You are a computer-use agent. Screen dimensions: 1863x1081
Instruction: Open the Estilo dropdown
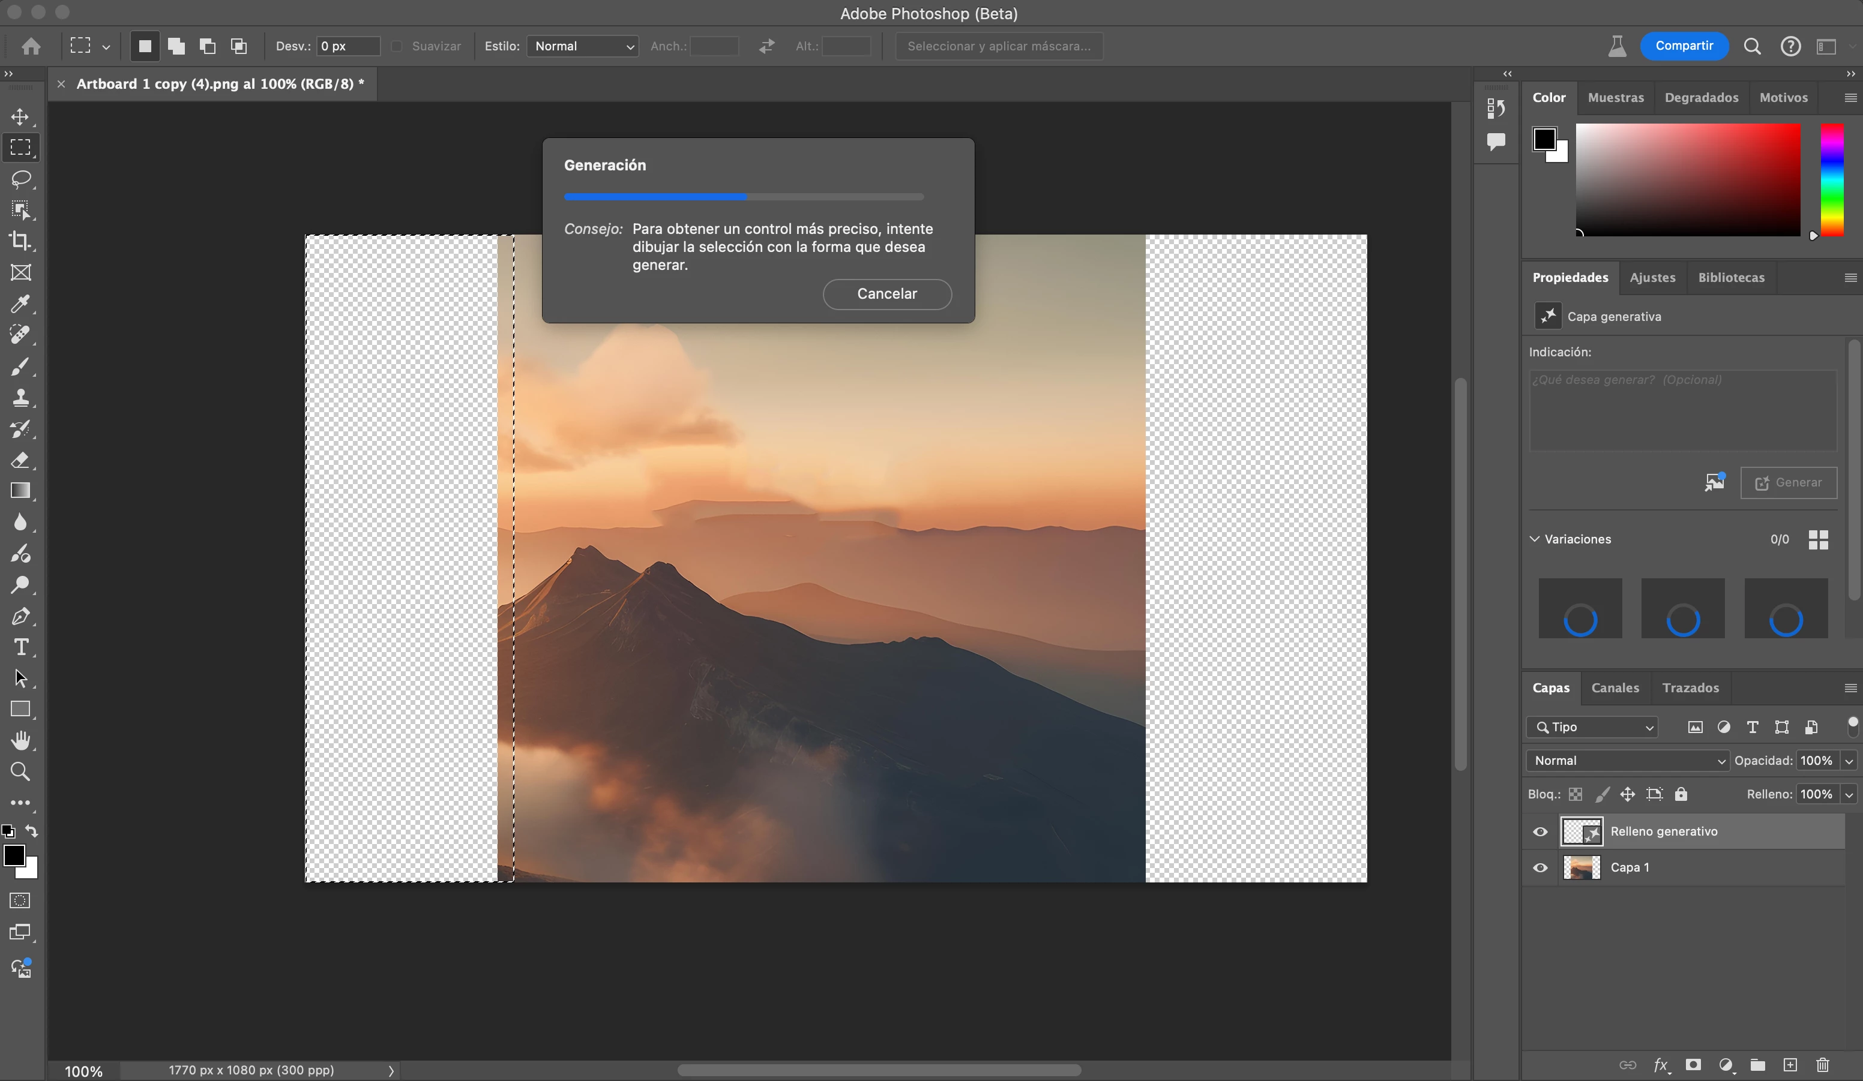(x=583, y=46)
